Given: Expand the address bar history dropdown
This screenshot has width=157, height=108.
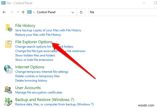Looking at the screenshot, I should pyautogui.click(x=73, y=12).
